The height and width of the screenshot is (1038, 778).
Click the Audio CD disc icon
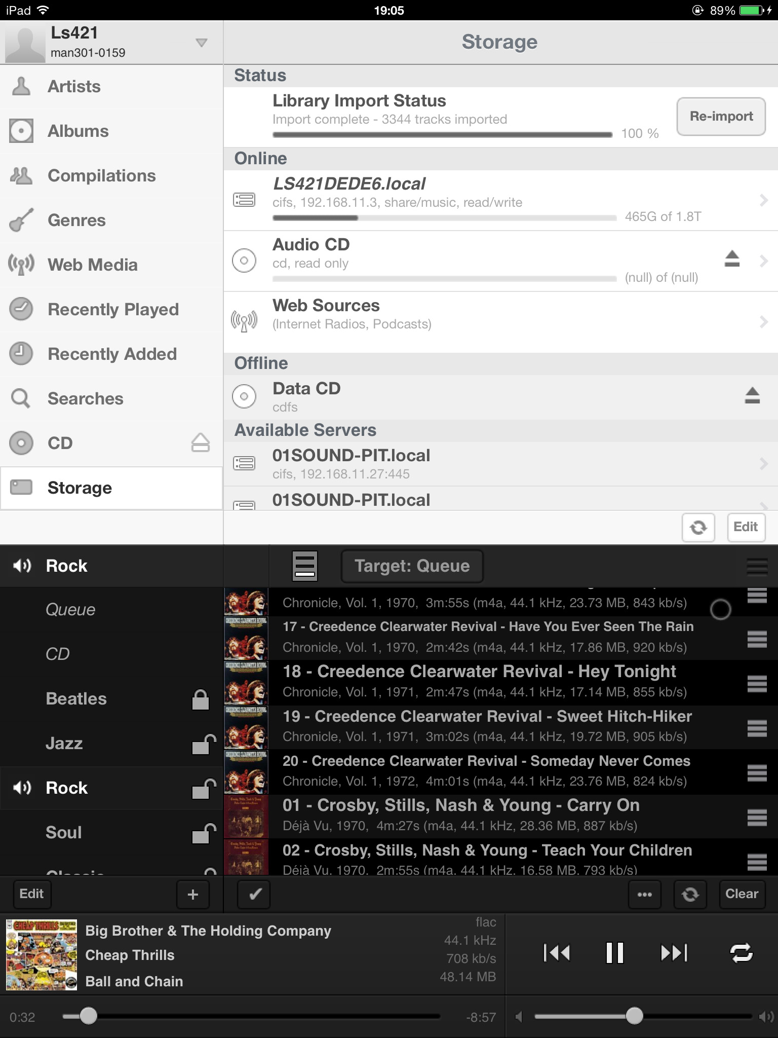244,261
